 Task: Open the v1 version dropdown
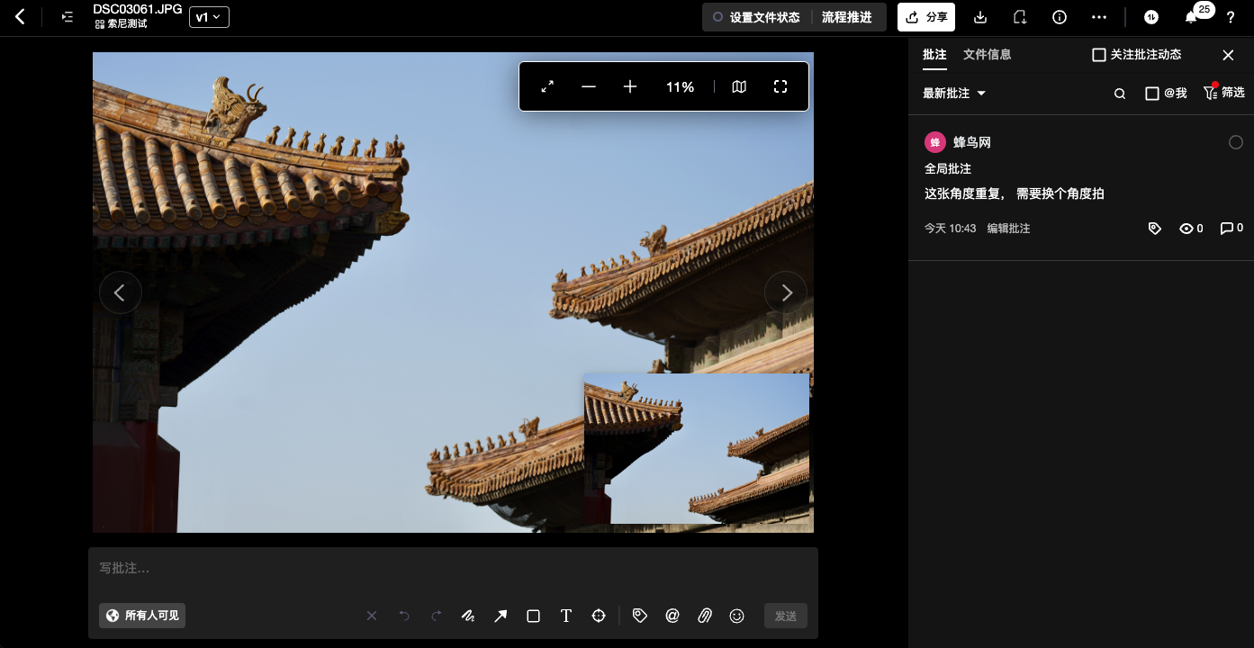click(x=209, y=17)
